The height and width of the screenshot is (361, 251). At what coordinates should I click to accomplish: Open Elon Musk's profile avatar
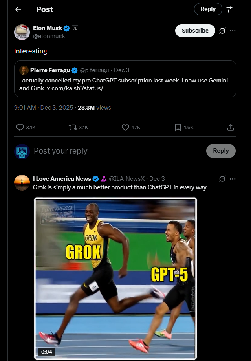[x=22, y=32]
